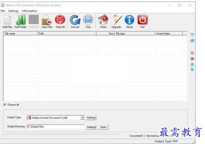This screenshot has width=205, height=144.
Task: Click the conversion progress bar
Action: coord(61,136)
